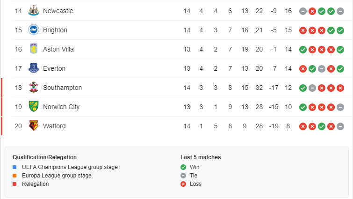The image size is (353, 199).
Task: Click the Norwich City club crest
Action: pyautogui.click(x=33, y=107)
